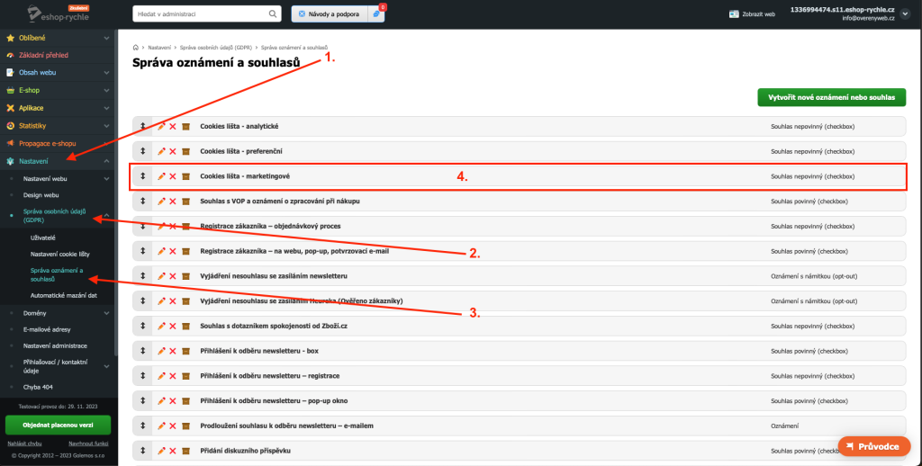Expand the Domény submenu

pyautogui.click(x=106, y=313)
